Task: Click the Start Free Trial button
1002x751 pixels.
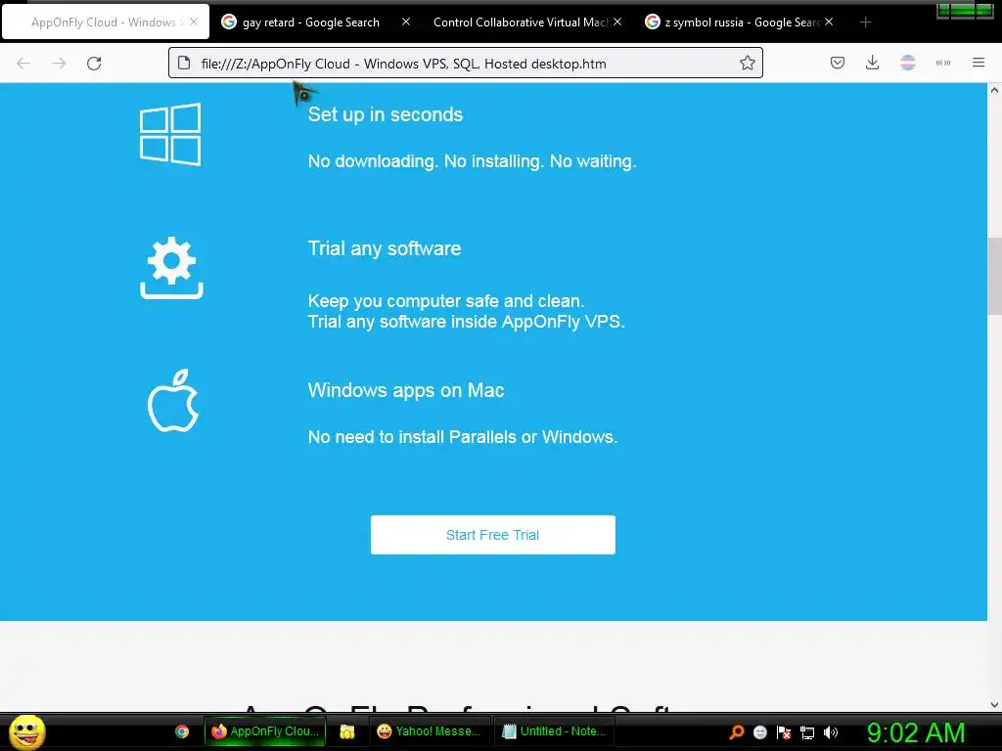Action: pos(493,535)
